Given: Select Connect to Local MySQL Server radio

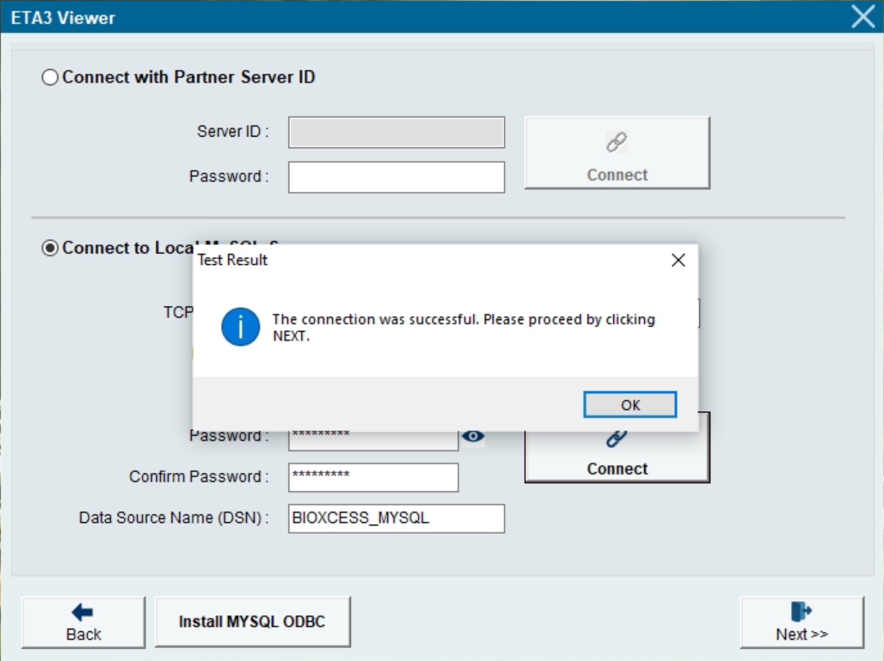Looking at the screenshot, I should (x=51, y=248).
